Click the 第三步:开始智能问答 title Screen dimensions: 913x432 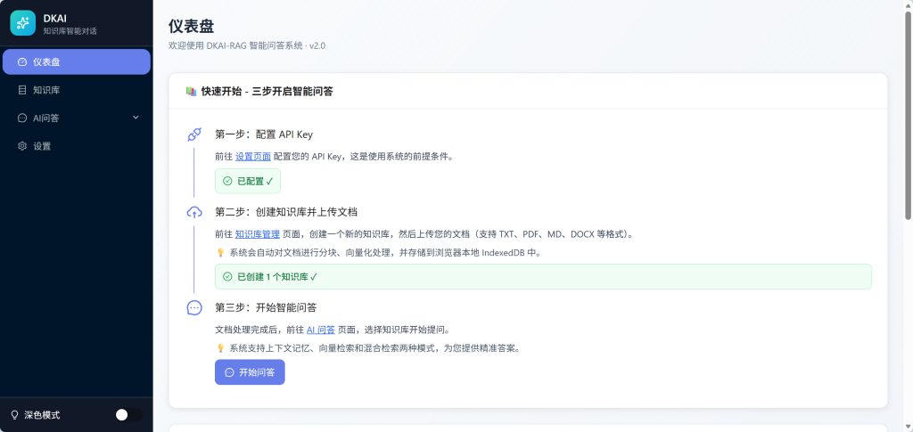click(x=266, y=307)
